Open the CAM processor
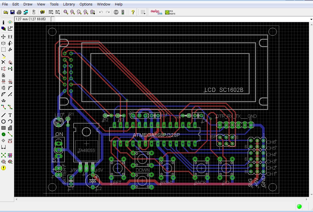313x212 pixels. tap(26, 12)
